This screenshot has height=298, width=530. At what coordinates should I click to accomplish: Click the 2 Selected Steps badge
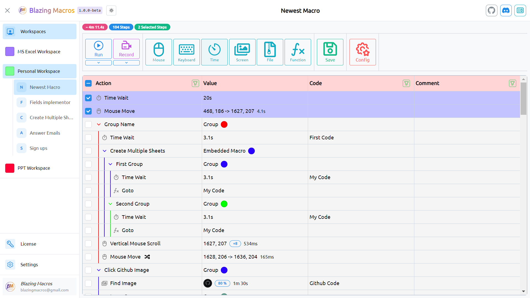(152, 27)
